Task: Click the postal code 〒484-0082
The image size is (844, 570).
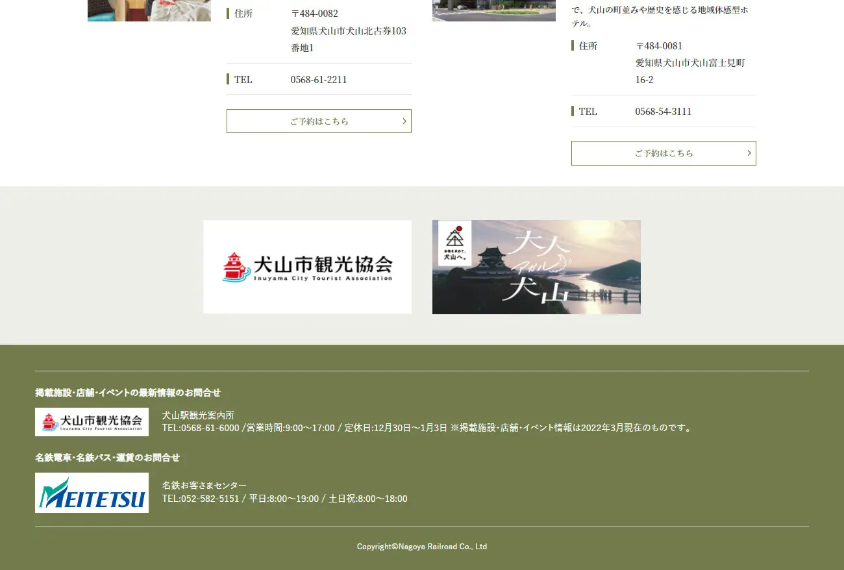Action: pos(314,14)
